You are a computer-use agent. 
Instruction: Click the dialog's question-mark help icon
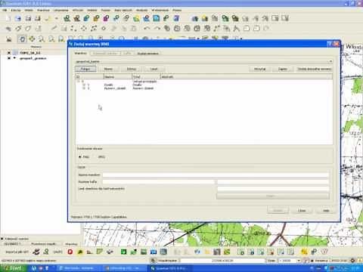tap(329, 44)
